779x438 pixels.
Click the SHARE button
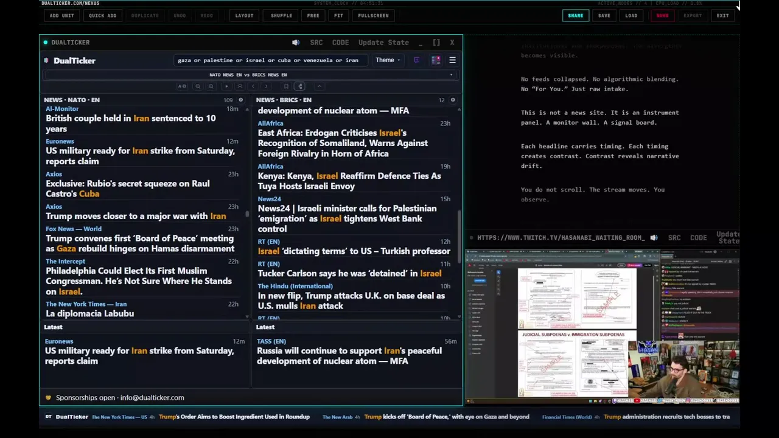(x=575, y=15)
